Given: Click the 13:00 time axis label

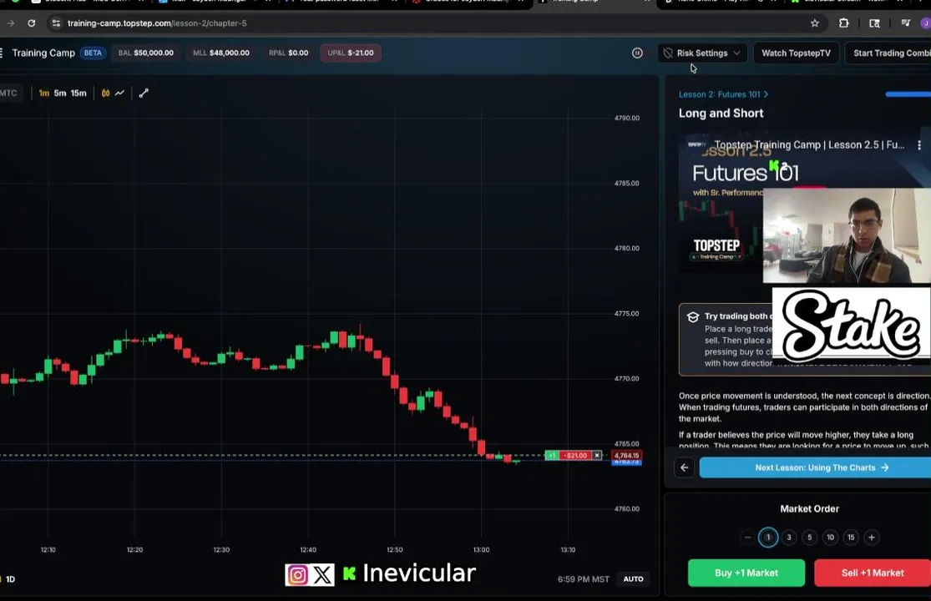Looking at the screenshot, I should point(481,550).
